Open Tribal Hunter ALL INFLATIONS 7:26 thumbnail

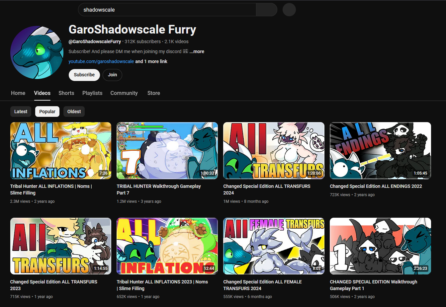[x=61, y=151]
